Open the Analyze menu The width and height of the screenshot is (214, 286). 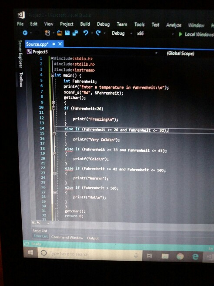click(174, 25)
